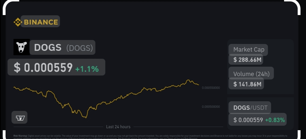Click the (DOGS) ticker symbol text
306x139 pixels.
[80, 48]
